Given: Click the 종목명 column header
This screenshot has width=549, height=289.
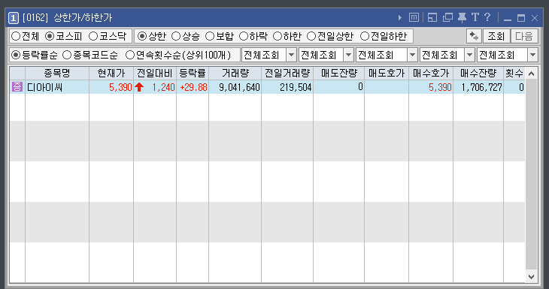Looking at the screenshot, I should pyautogui.click(x=57, y=74).
